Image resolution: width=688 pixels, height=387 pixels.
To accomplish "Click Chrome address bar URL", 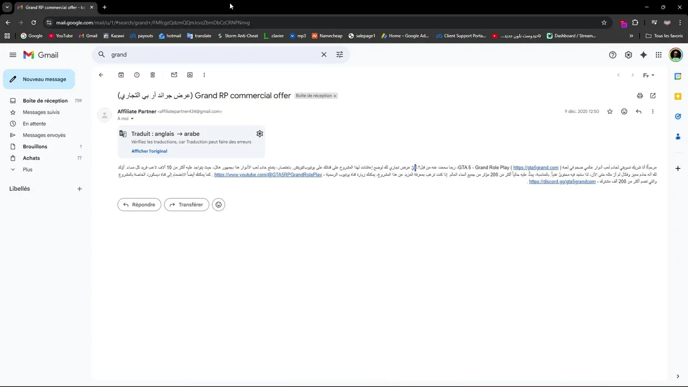I will click(x=153, y=23).
